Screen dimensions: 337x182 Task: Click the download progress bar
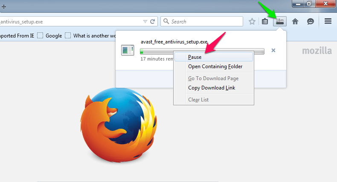click(202, 51)
